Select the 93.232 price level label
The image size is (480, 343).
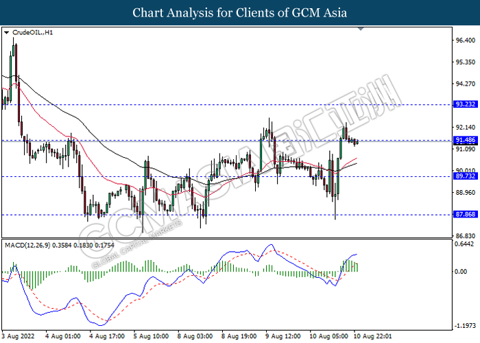point(466,104)
